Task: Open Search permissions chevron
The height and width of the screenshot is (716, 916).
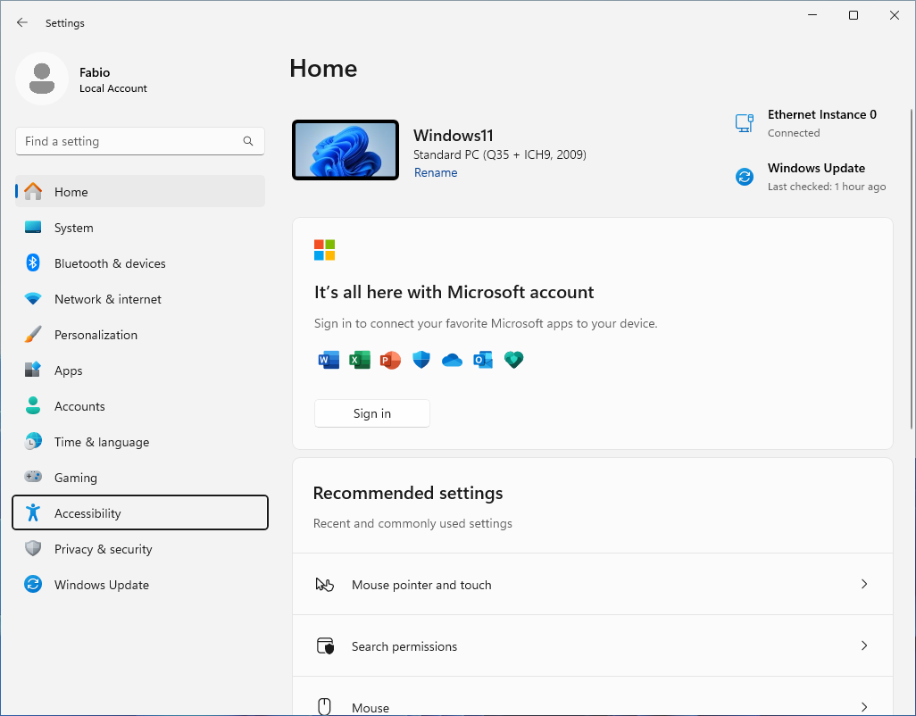Action: pos(864,645)
